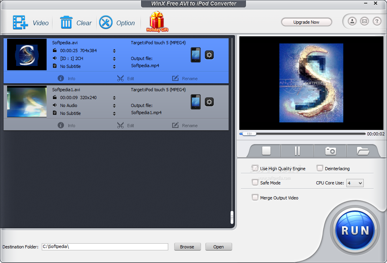Enable Use High Quality Engine
Viewport: 387px width, 263px height.
coord(255,168)
